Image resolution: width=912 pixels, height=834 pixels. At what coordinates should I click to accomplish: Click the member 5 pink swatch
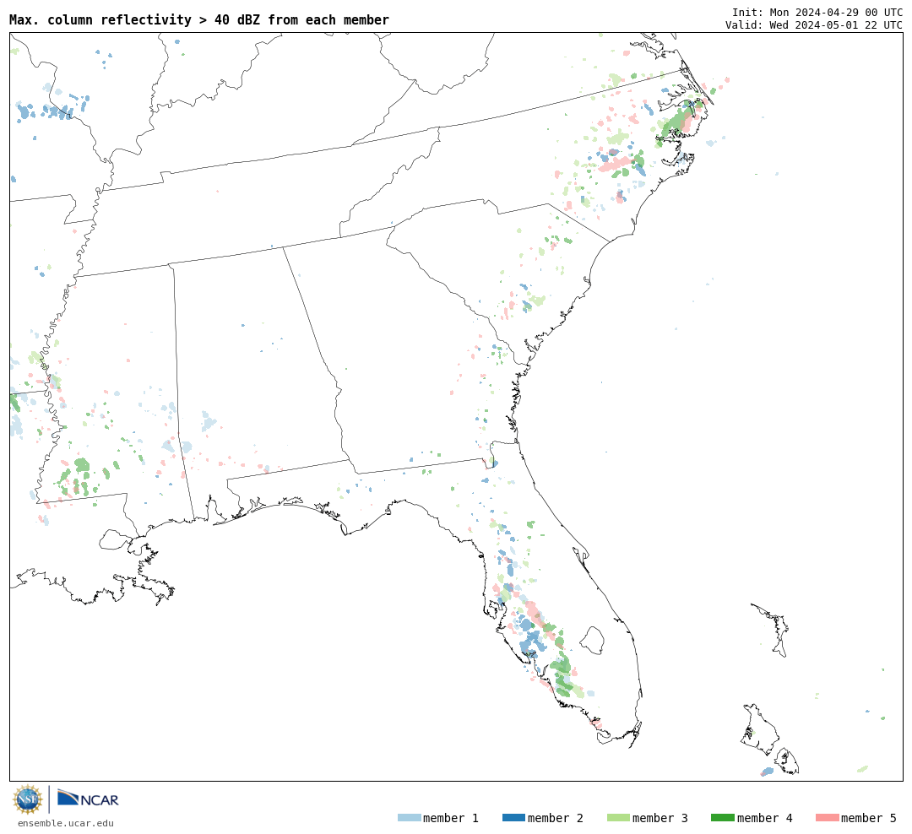(x=827, y=818)
